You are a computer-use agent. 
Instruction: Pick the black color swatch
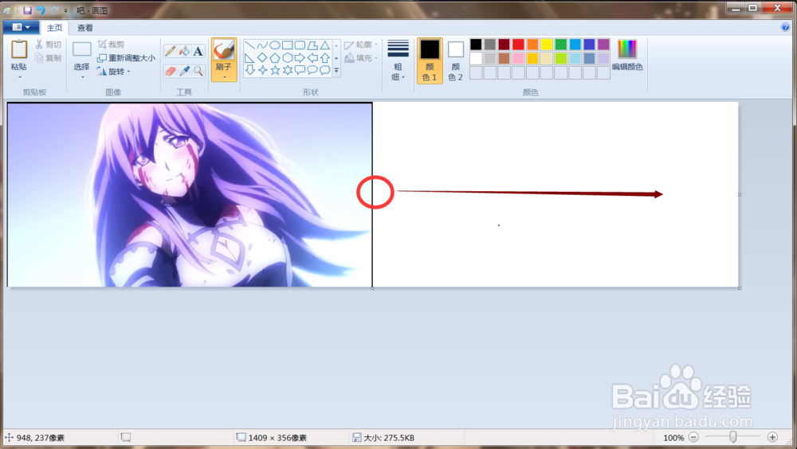tap(476, 45)
